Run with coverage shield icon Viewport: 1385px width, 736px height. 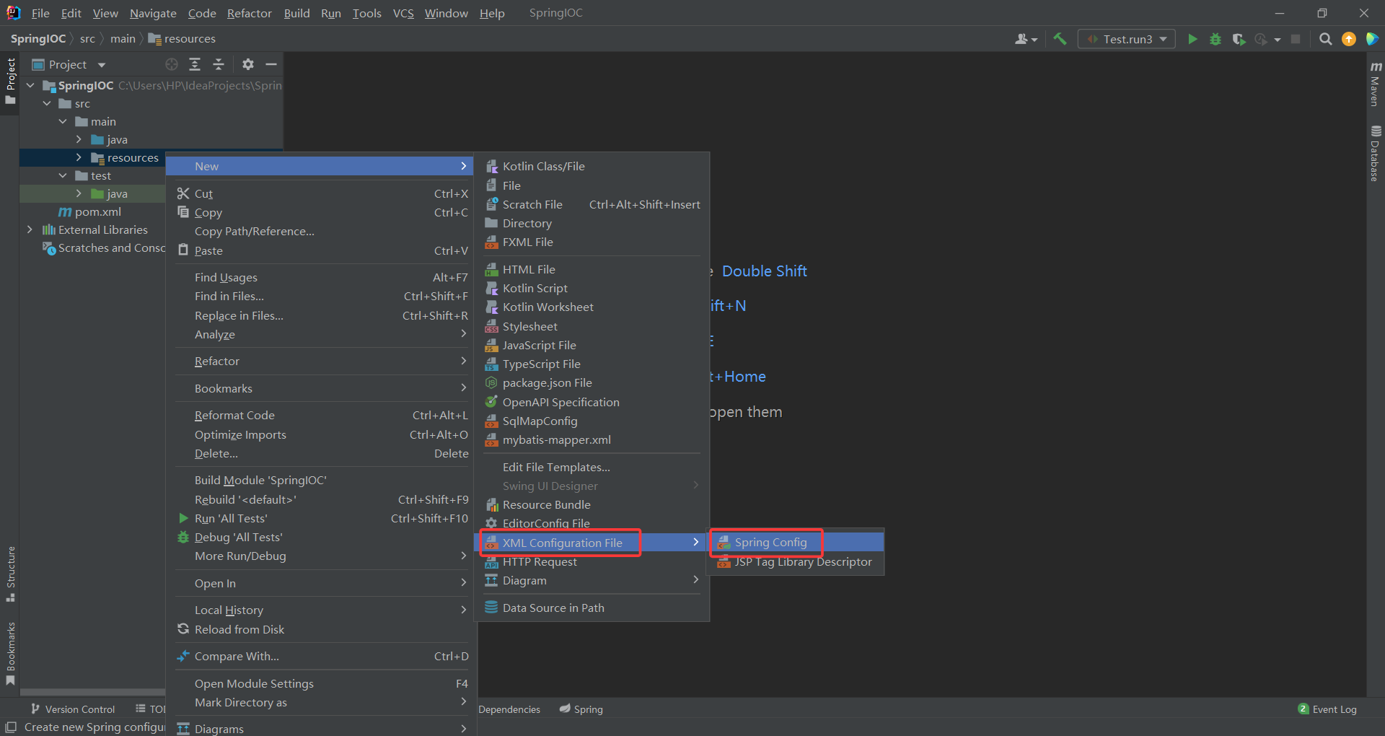[1239, 39]
